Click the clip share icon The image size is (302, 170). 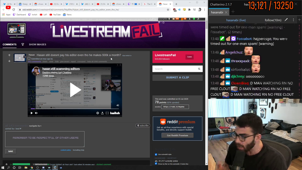tap(102, 113)
